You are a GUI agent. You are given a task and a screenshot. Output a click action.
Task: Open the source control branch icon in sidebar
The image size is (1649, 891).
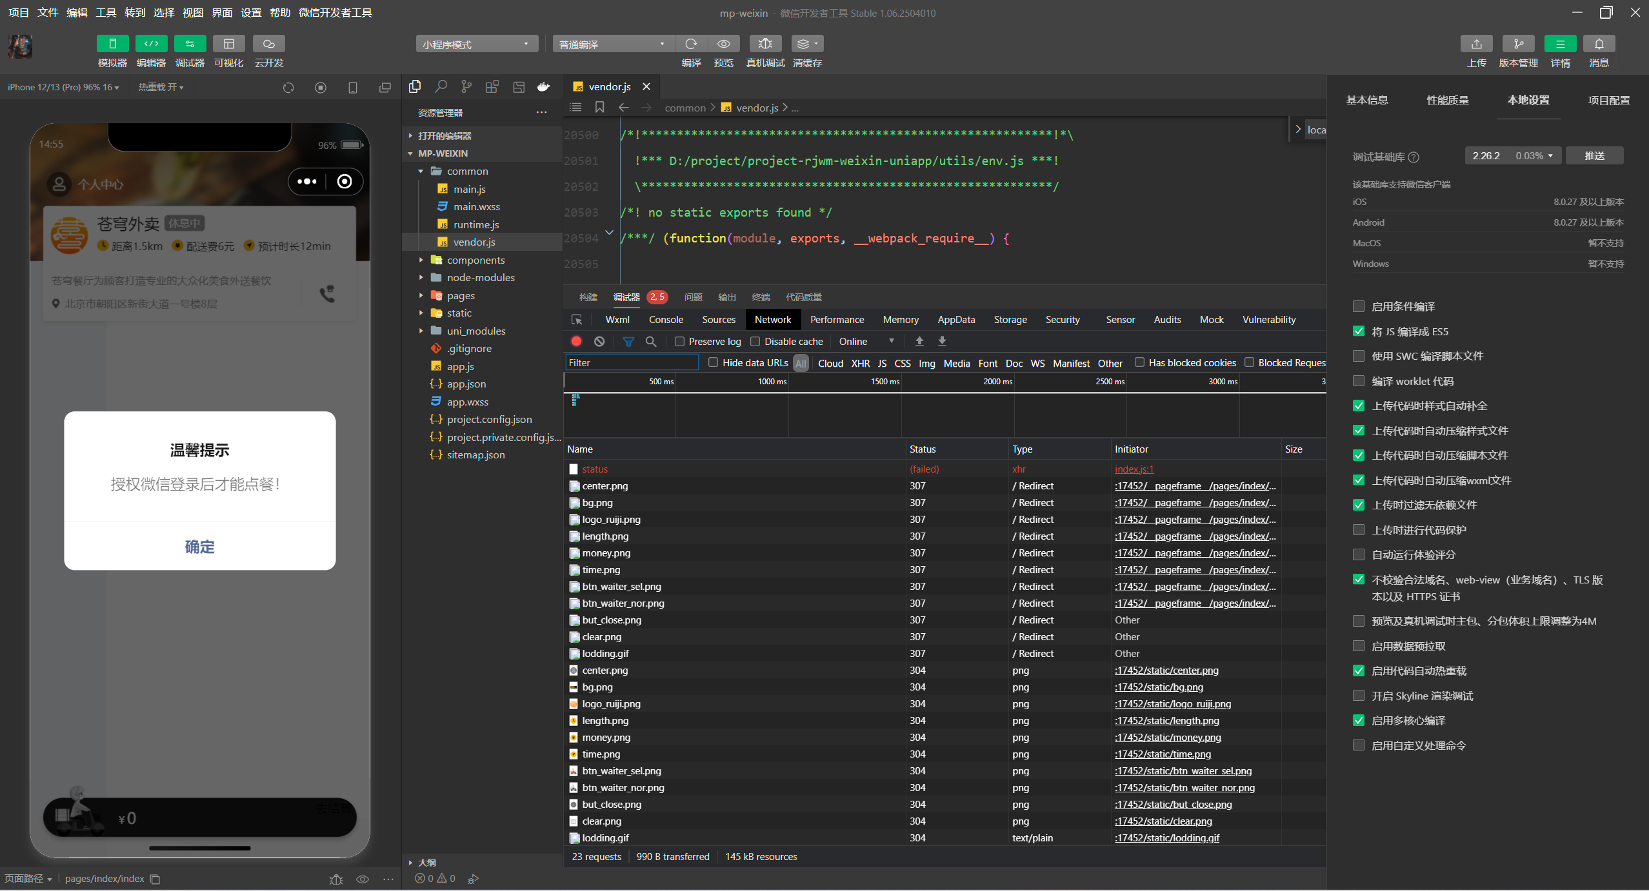(x=466, y=86)
